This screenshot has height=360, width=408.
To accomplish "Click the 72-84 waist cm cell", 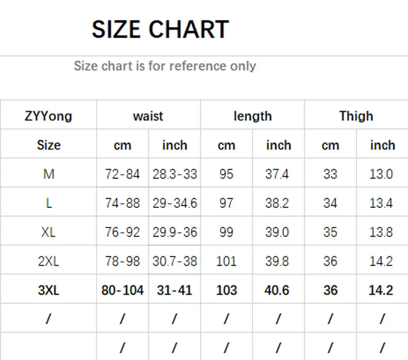I will point(122,174).
